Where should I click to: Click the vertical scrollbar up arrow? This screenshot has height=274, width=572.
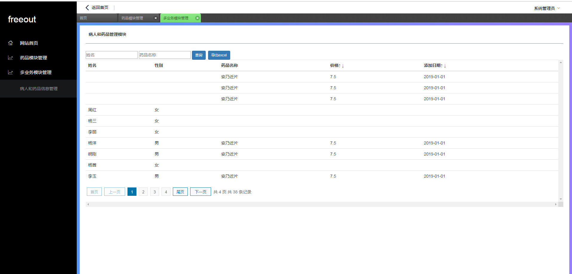pyautogui.click(x=561, y=62)
